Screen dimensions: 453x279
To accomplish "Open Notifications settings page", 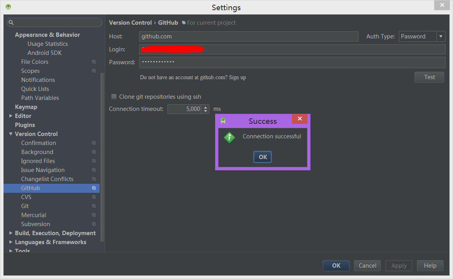I will click(x=38, y=80).
